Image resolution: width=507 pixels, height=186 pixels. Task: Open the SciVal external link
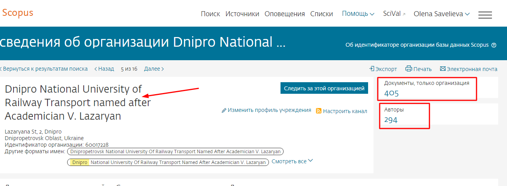tap(394, 14)
